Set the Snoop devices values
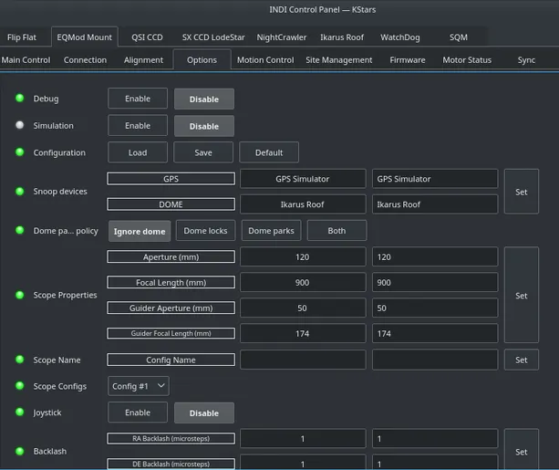The image size is (559, 470). pos(522,192)
